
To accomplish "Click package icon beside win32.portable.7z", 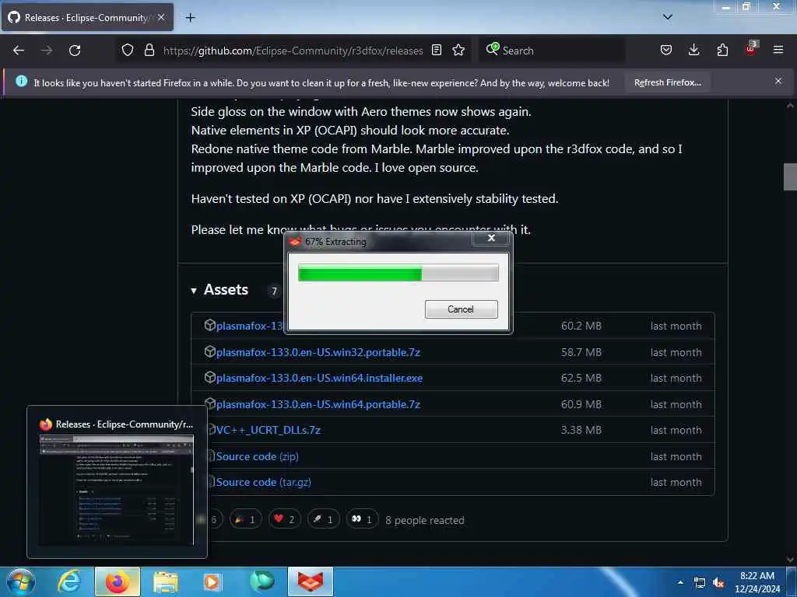I will tap(209, 351).
